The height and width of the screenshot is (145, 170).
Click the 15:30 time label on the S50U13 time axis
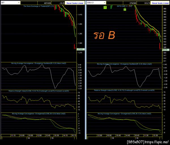tap(155, 135)
